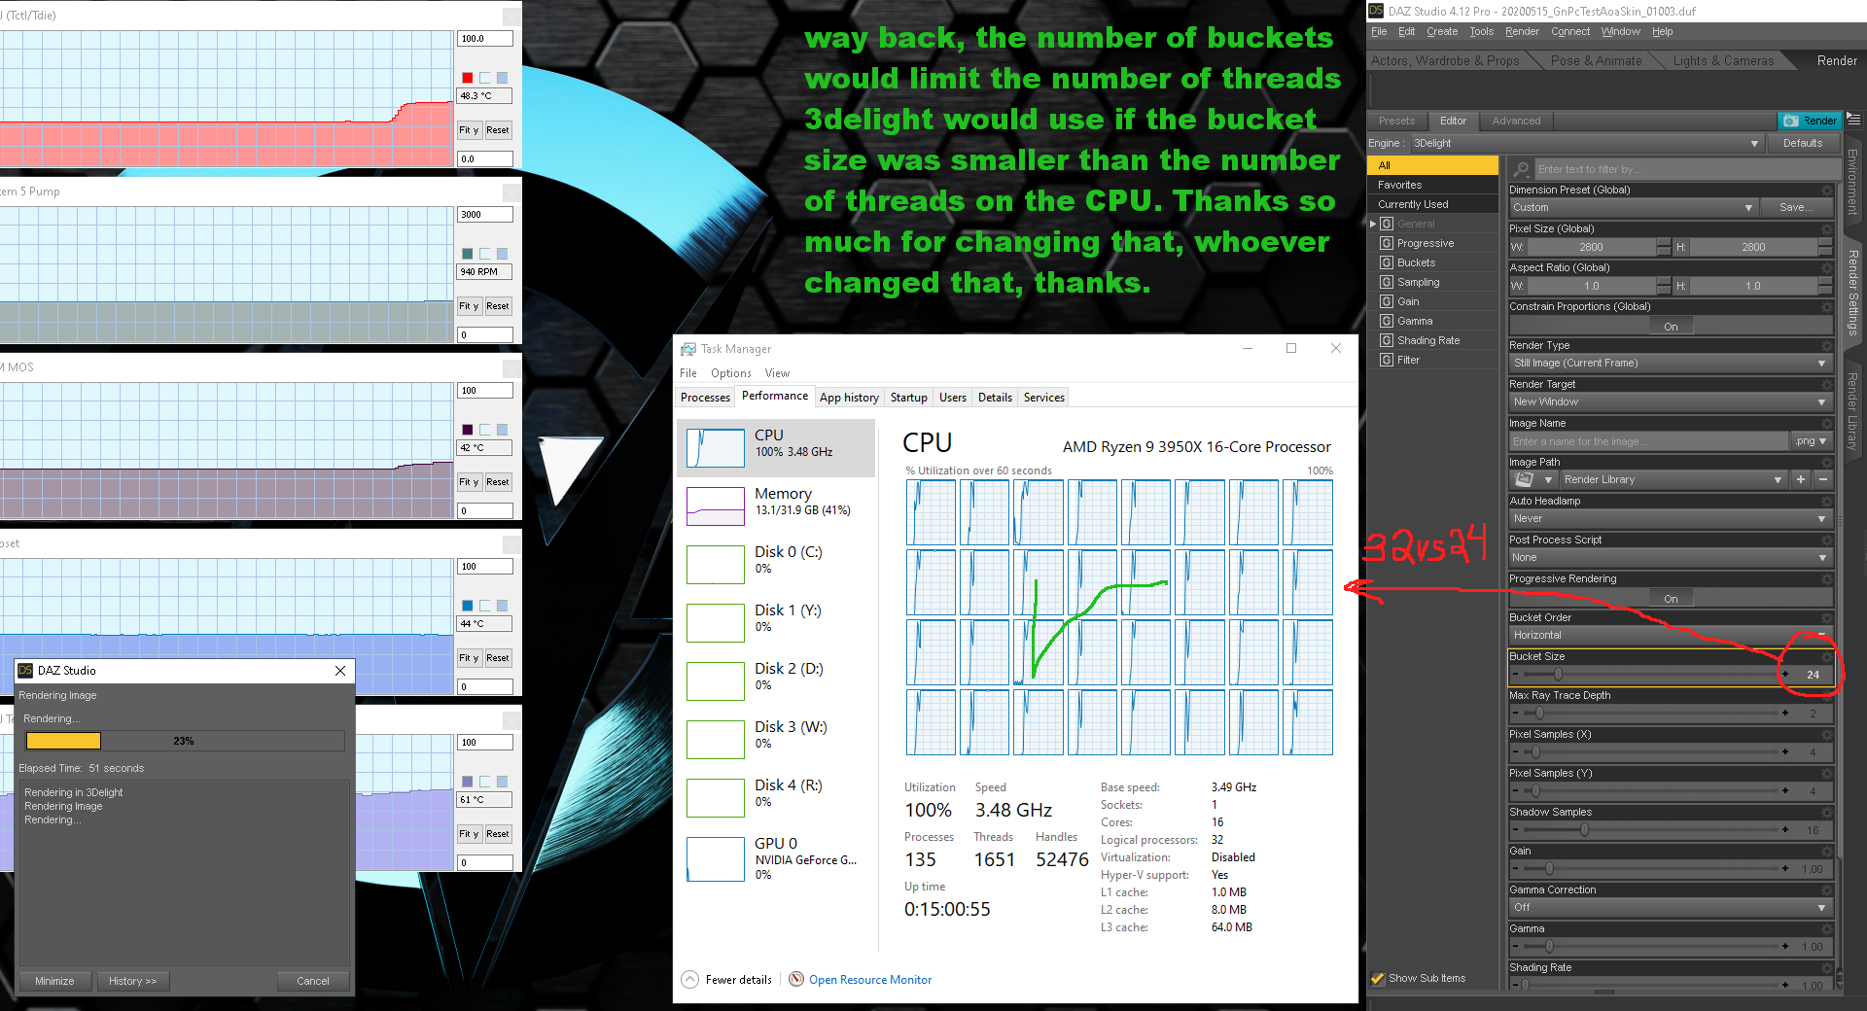Open the .png image format dropdown
The height and width of the screenshot is (1011, 1867).
coord(1812,441)
